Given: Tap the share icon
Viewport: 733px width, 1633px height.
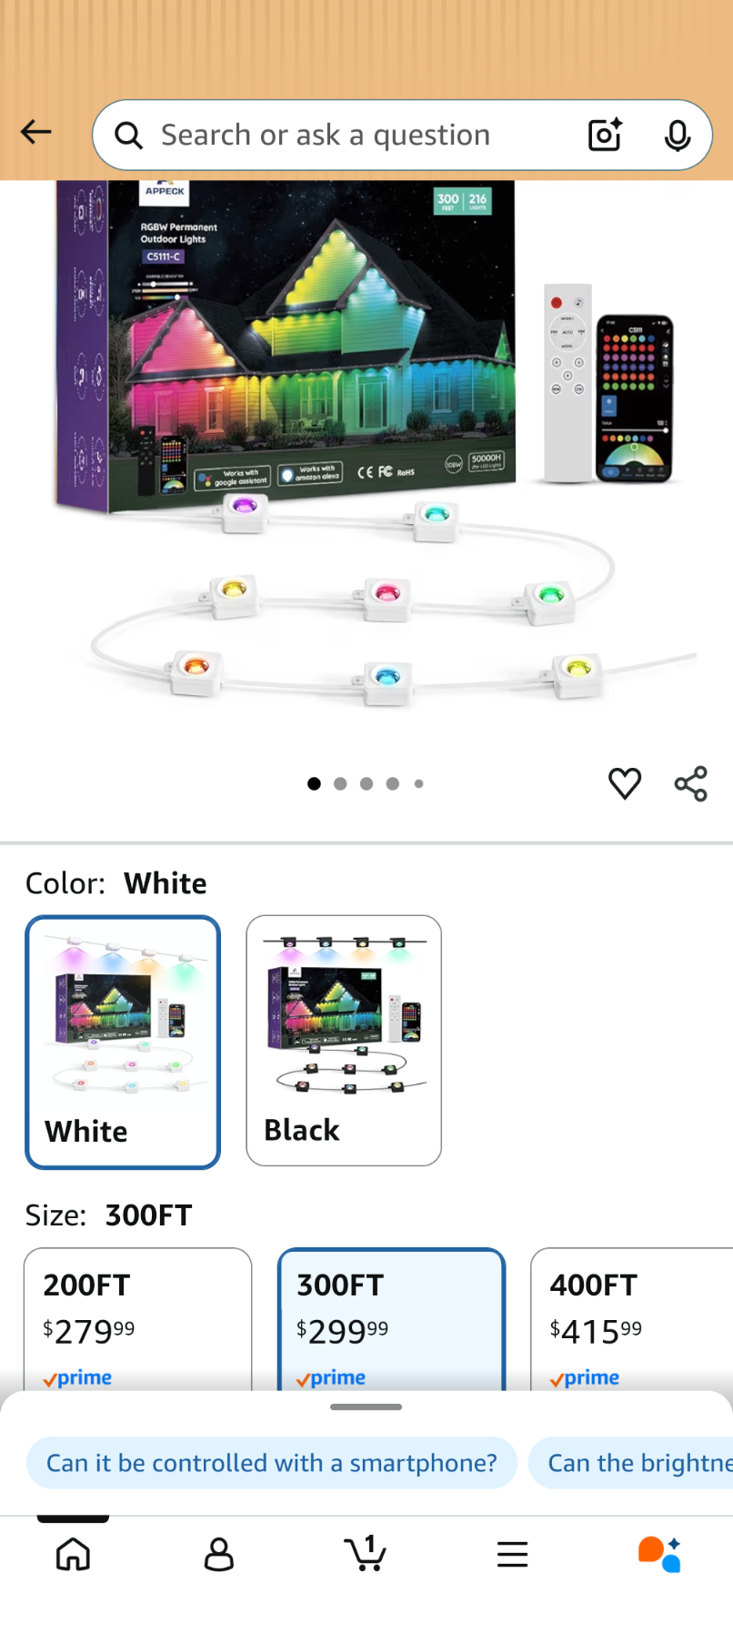Looking at the screenshot, I should (x=691, y=783).
